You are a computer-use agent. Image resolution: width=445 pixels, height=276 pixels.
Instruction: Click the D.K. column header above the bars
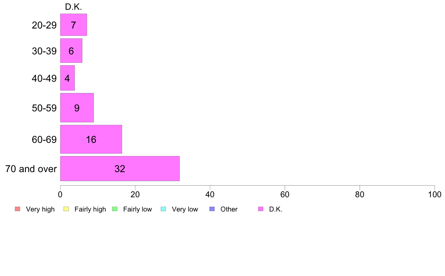click(73, 7)
